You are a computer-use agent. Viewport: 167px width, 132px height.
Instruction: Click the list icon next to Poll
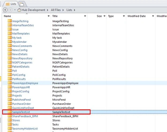(x=10, y=70)
